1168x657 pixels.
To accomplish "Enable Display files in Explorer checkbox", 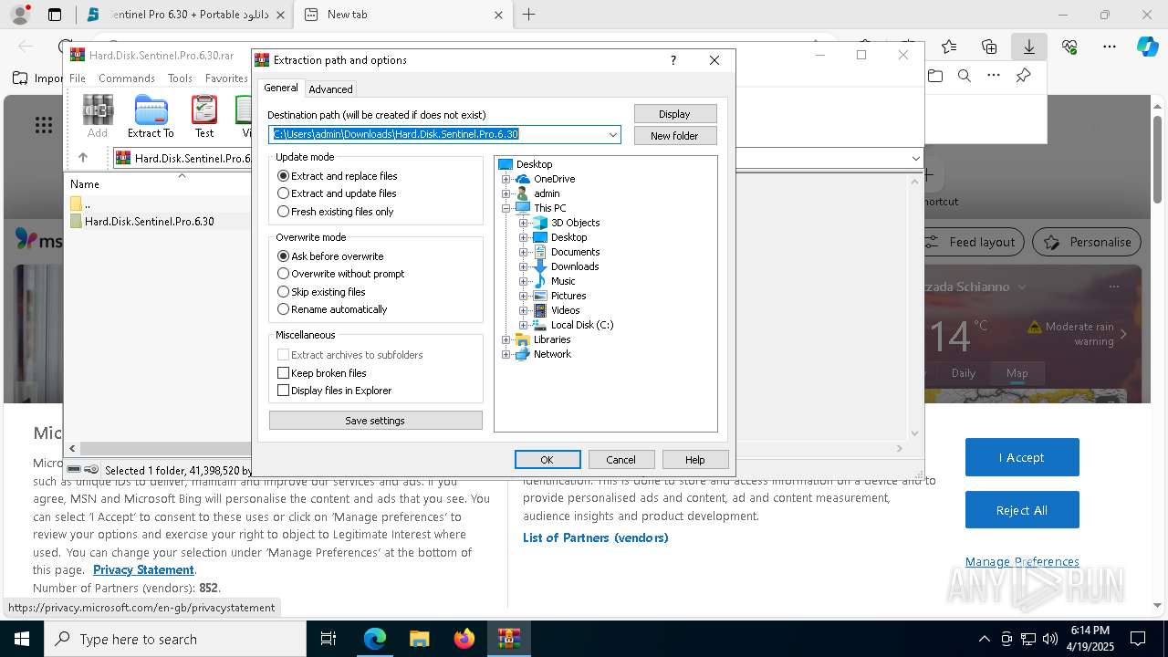I will 283,391.
